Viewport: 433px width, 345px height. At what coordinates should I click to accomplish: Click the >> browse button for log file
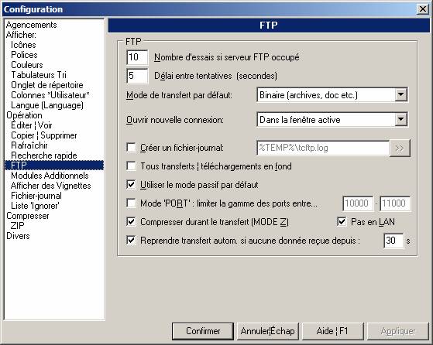coord(400,148)
